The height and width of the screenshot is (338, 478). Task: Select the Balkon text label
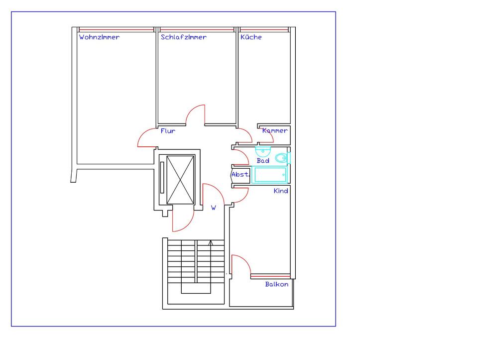coord(276,284)
